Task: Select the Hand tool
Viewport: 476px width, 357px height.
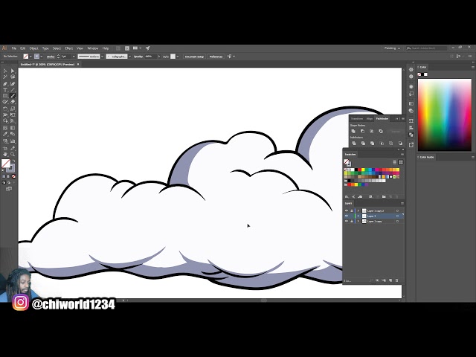Action: [x=5, y=154]
